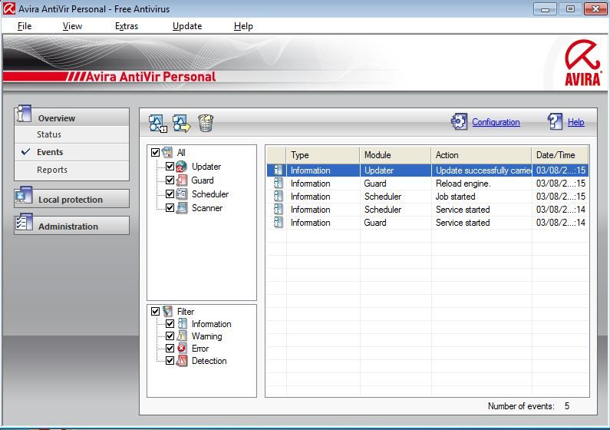Open the File menu
This screenshot has height=430, width=610.
pyautogui.click(x=25, y=26)
